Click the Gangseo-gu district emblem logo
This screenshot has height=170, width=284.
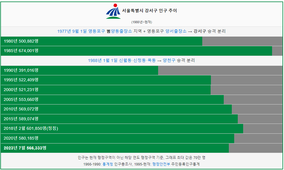point(113,11)
